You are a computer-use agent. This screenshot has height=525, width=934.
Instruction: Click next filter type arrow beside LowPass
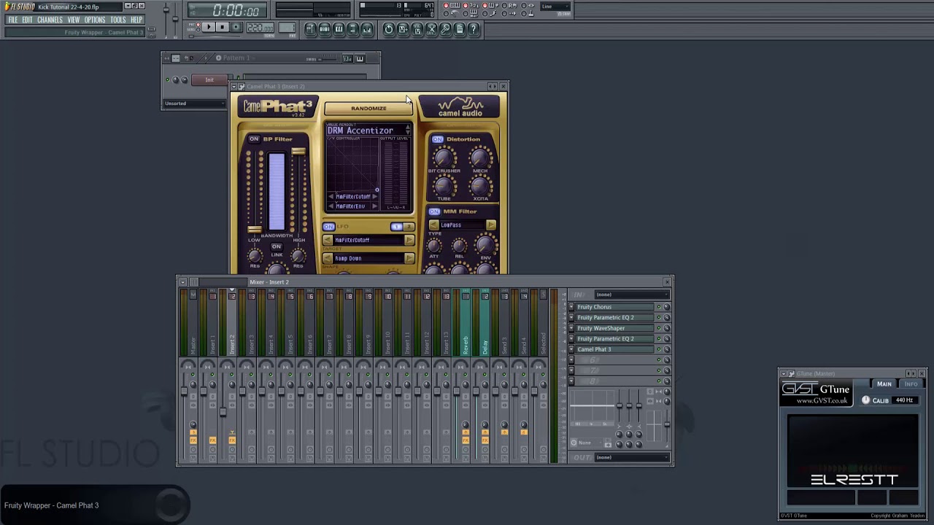490,225
